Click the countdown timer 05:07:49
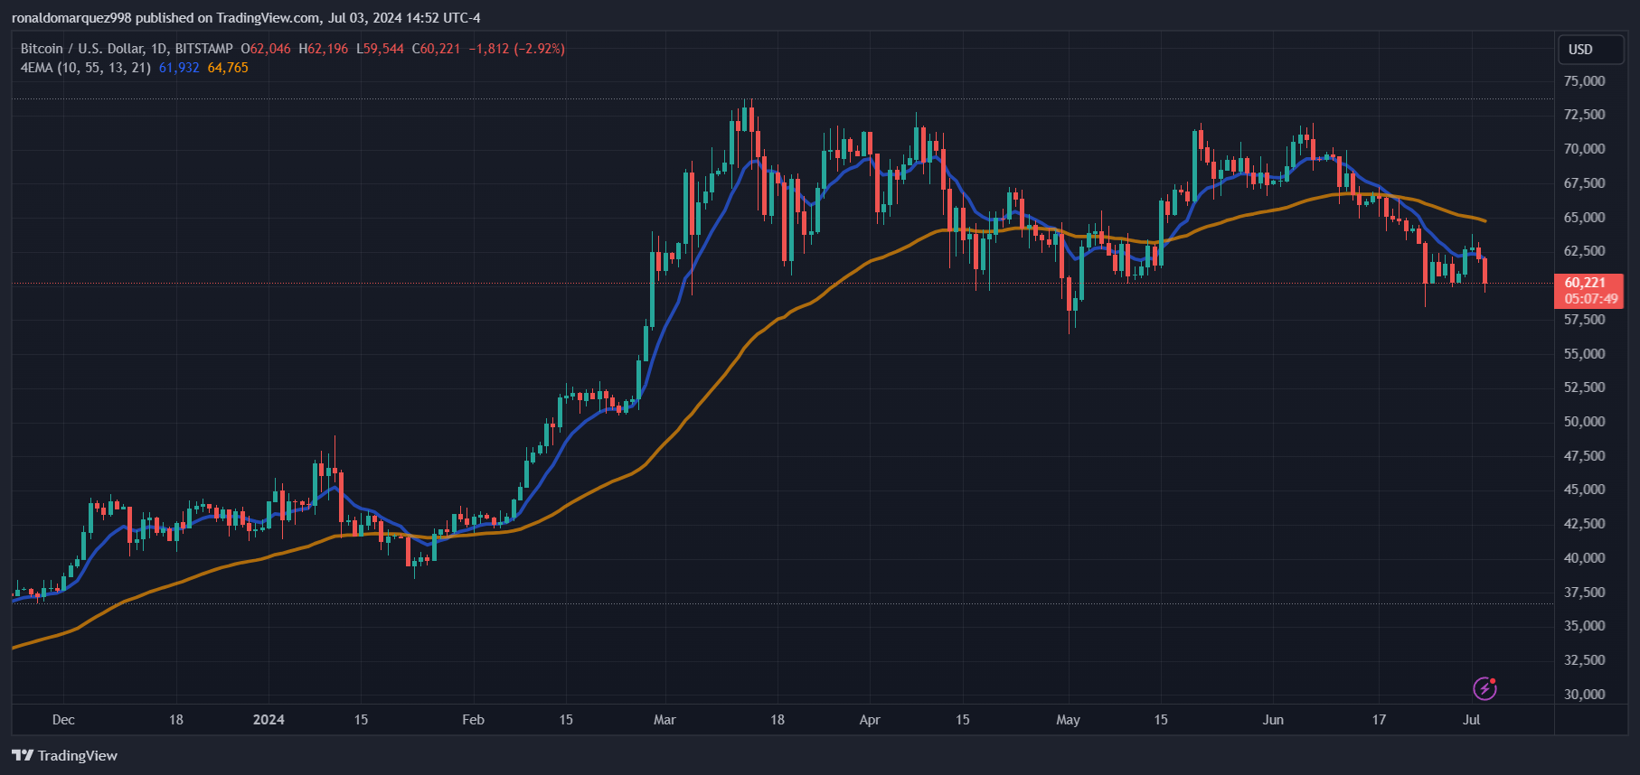Screen dimensions: 1640x775 click(1591, 299)
